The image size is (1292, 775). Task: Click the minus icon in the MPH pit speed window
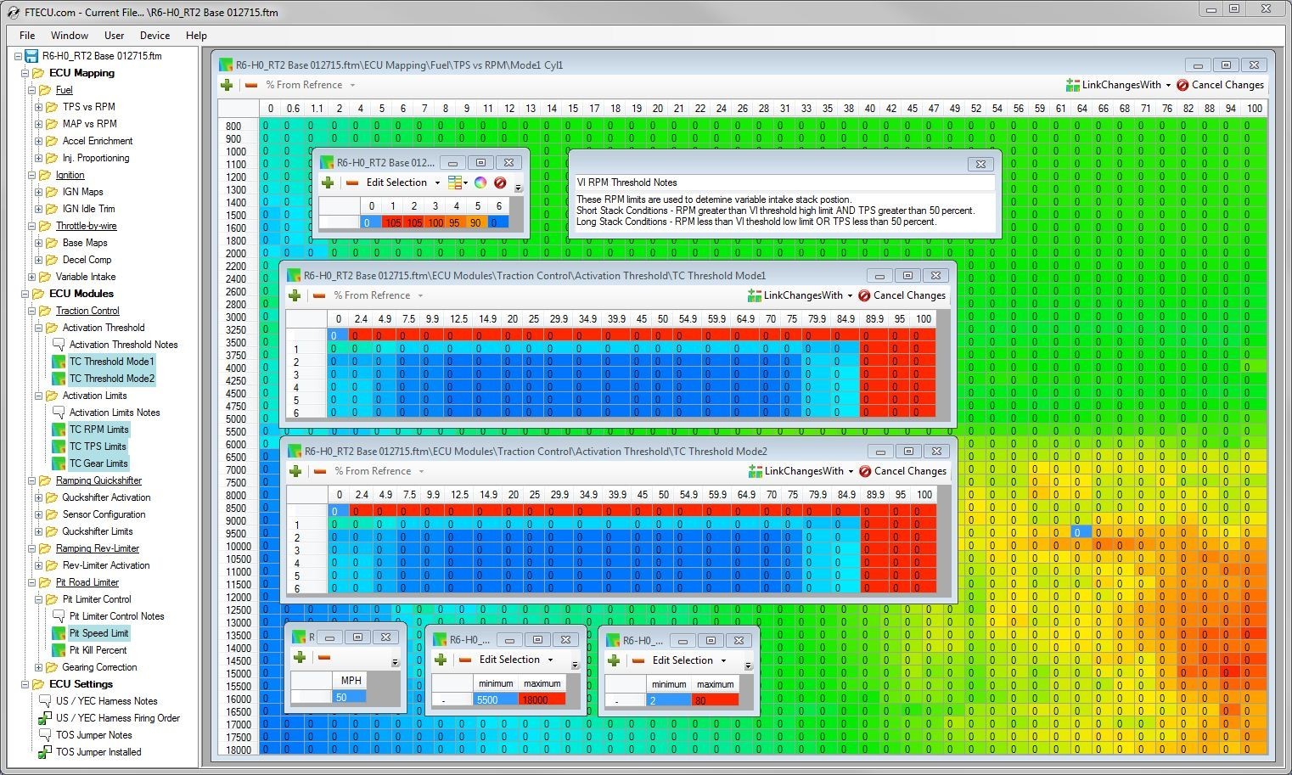coord(323,657)
